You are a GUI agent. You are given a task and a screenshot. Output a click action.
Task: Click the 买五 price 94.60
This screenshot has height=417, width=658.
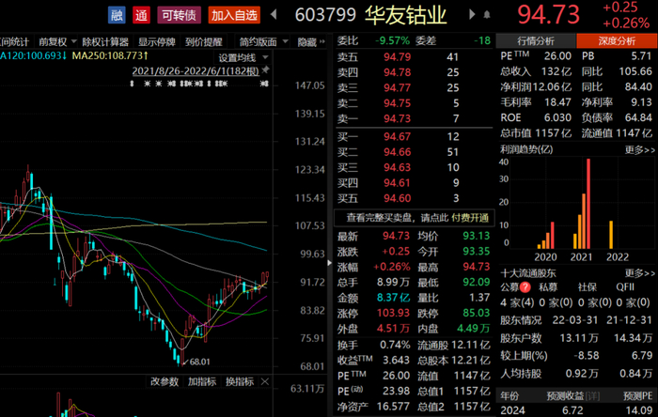(397, 199)
